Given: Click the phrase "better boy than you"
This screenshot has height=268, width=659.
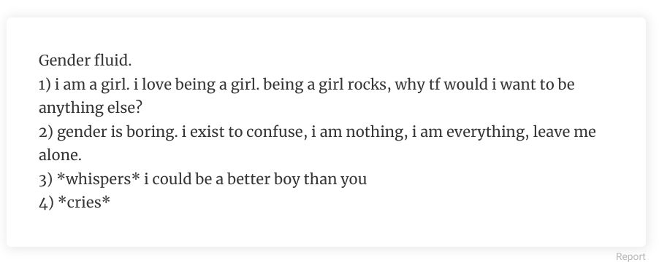Looking at the screenshot, I should [297, 180].
